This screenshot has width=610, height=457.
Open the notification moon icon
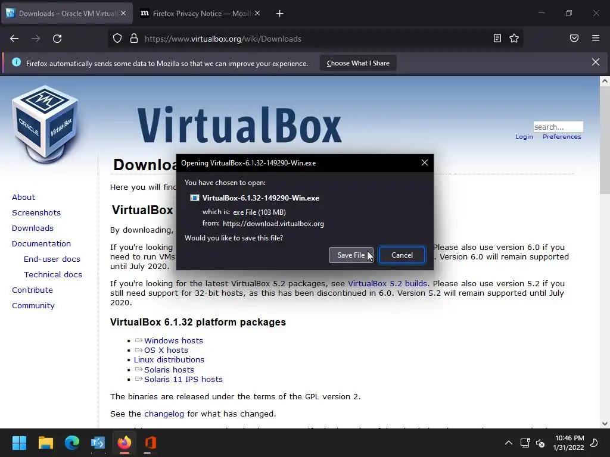tap(594, 443)
